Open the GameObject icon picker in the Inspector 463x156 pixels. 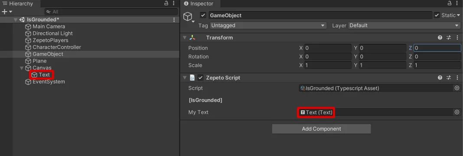pos(189,17)
